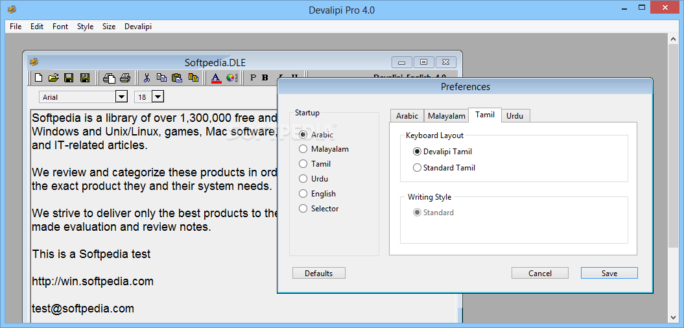Click the Devalipi Pro app title icon
The image size is (684, 328).
click(x=12, y=9)
